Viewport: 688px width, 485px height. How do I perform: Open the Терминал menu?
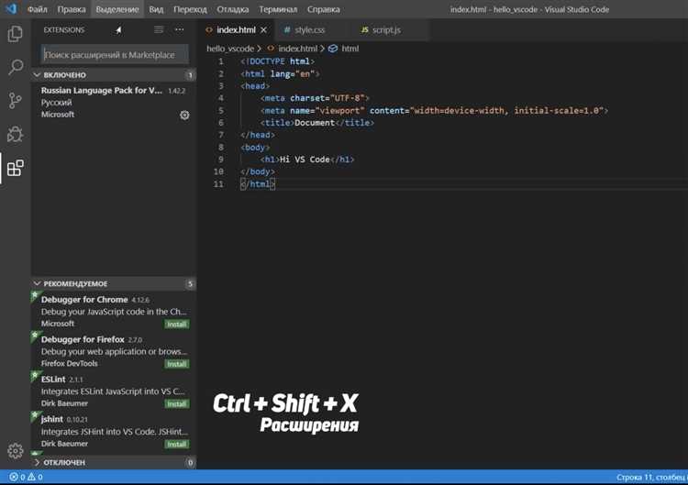[x=277, y=9]
